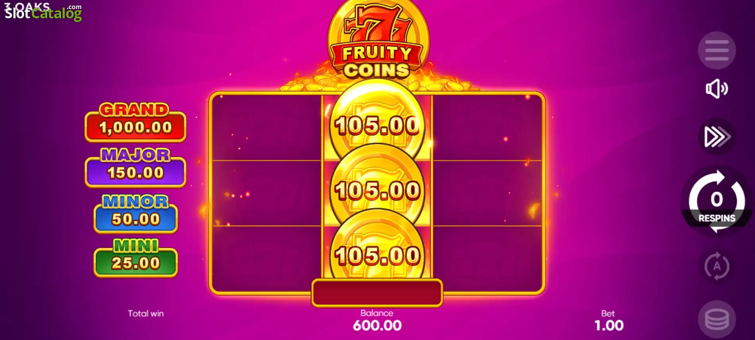Click the Total win label
Image resolution: width=755 pixels, height=340 pixels.
146,313
